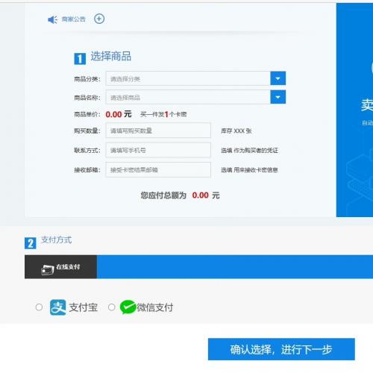Open the 商品名称 dropdown arrow
The height and width of the screenshot is (373, 373).
(278, 97)
